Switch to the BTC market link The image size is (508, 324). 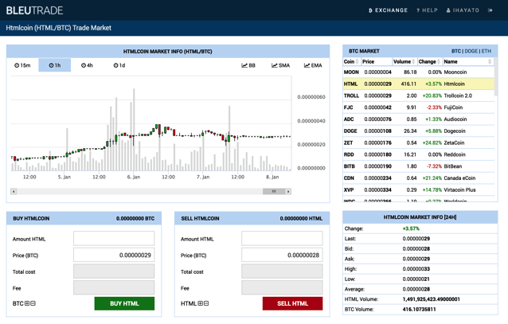(455, 51)
